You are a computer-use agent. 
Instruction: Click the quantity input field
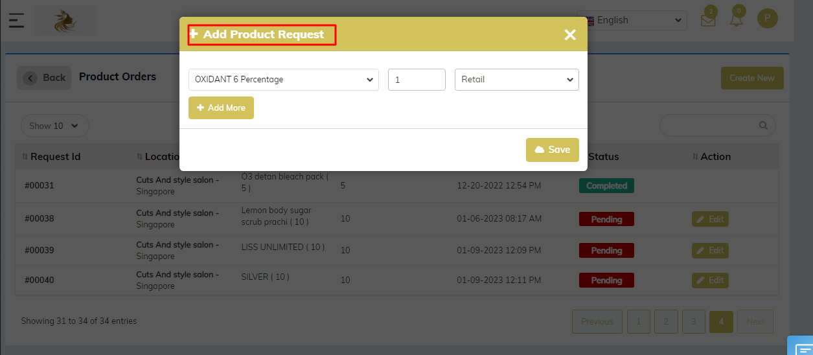[x=417, y=80]
